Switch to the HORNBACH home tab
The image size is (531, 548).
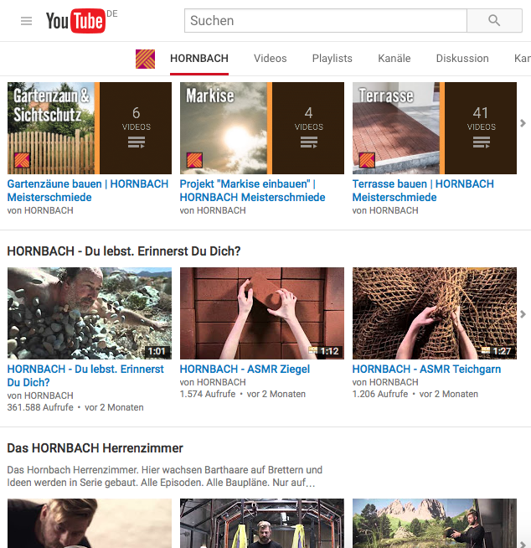(199, 59)
